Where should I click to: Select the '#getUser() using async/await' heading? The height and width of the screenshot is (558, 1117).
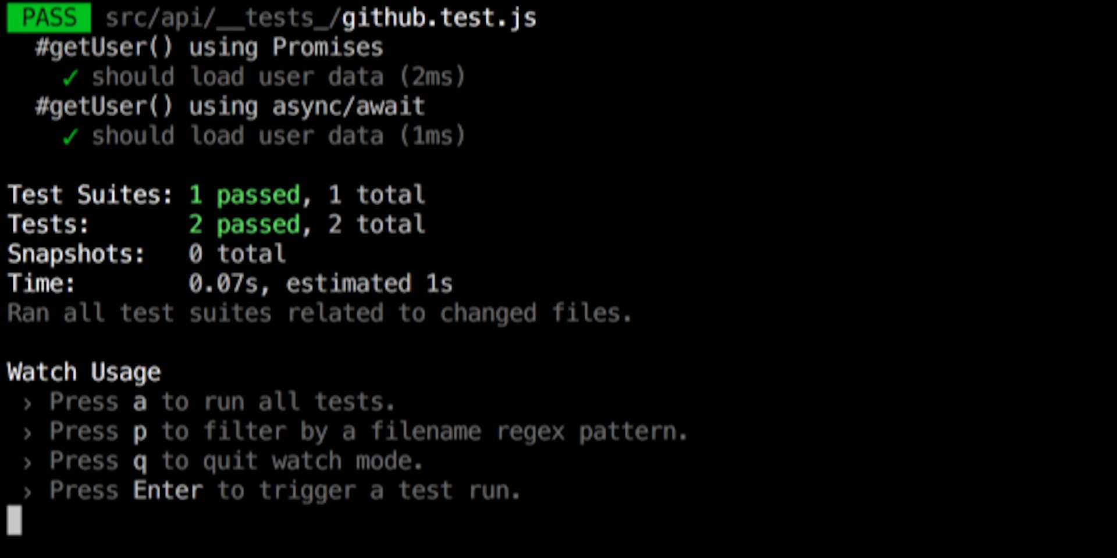pyautogui.click(x=230, y=107)
